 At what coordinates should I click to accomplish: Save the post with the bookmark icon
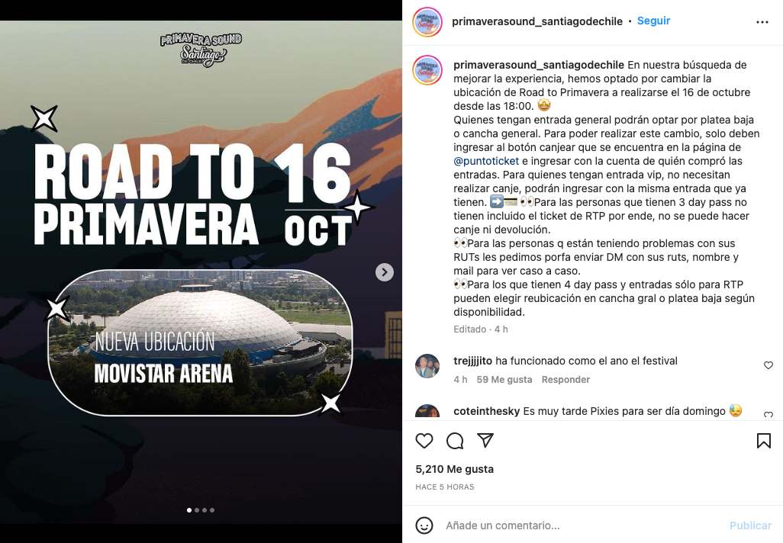tap(763, 441)
